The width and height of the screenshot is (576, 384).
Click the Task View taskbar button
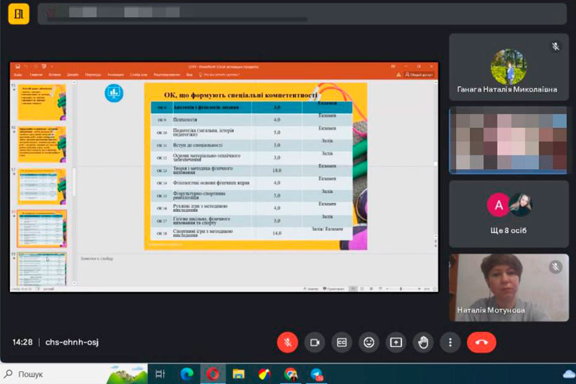(x=161, y=374)
